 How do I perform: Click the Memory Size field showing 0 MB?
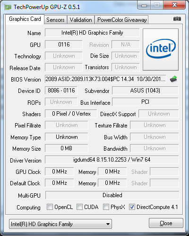(x=67, y=148)
